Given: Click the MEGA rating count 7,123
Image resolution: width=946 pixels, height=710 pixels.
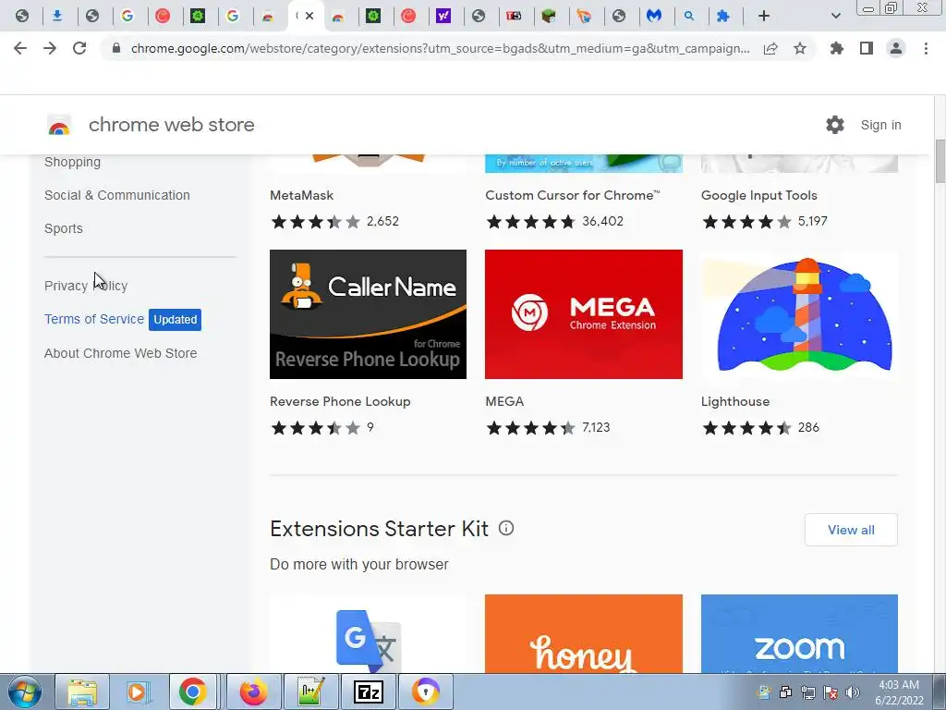Looking at the screenshot, I should point(596,427).
